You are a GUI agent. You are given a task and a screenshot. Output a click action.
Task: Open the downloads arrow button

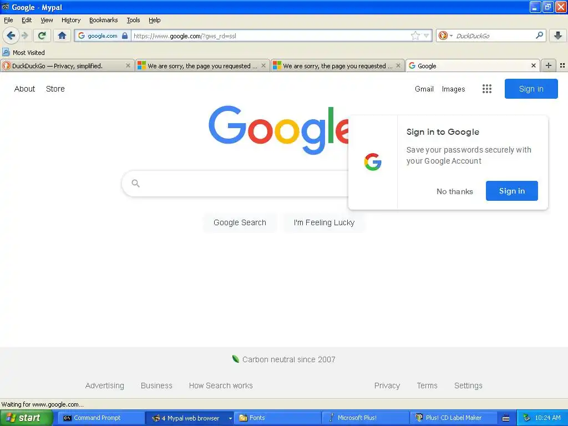click(558, 35)
